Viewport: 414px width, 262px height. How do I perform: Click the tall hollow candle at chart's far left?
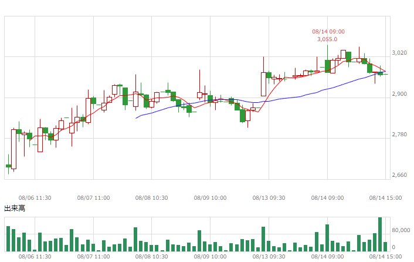[13, 149]
